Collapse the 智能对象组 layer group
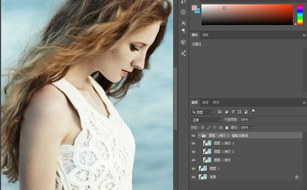Viewport: 307px width, 190px height. click(x=200, y=135)
